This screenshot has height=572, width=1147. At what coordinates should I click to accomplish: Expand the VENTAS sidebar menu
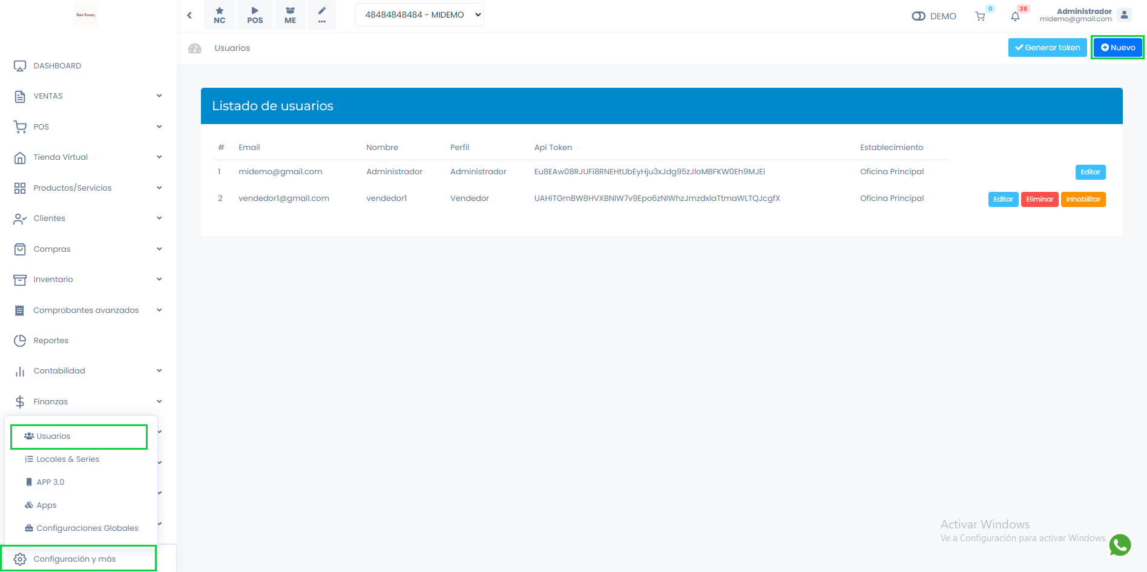click(x=88, y=96)
